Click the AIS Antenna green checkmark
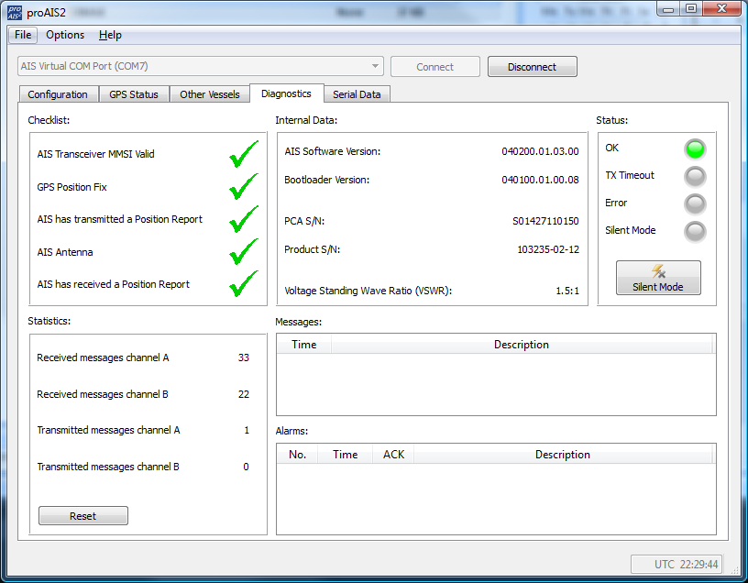Viewport: 748px width, 583px height. 243,252
